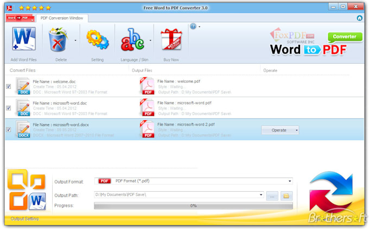The height and width of the screenshot is (229, 369).
Task: Click the Buy Now gift icon
Action: [x=171, y=39]
